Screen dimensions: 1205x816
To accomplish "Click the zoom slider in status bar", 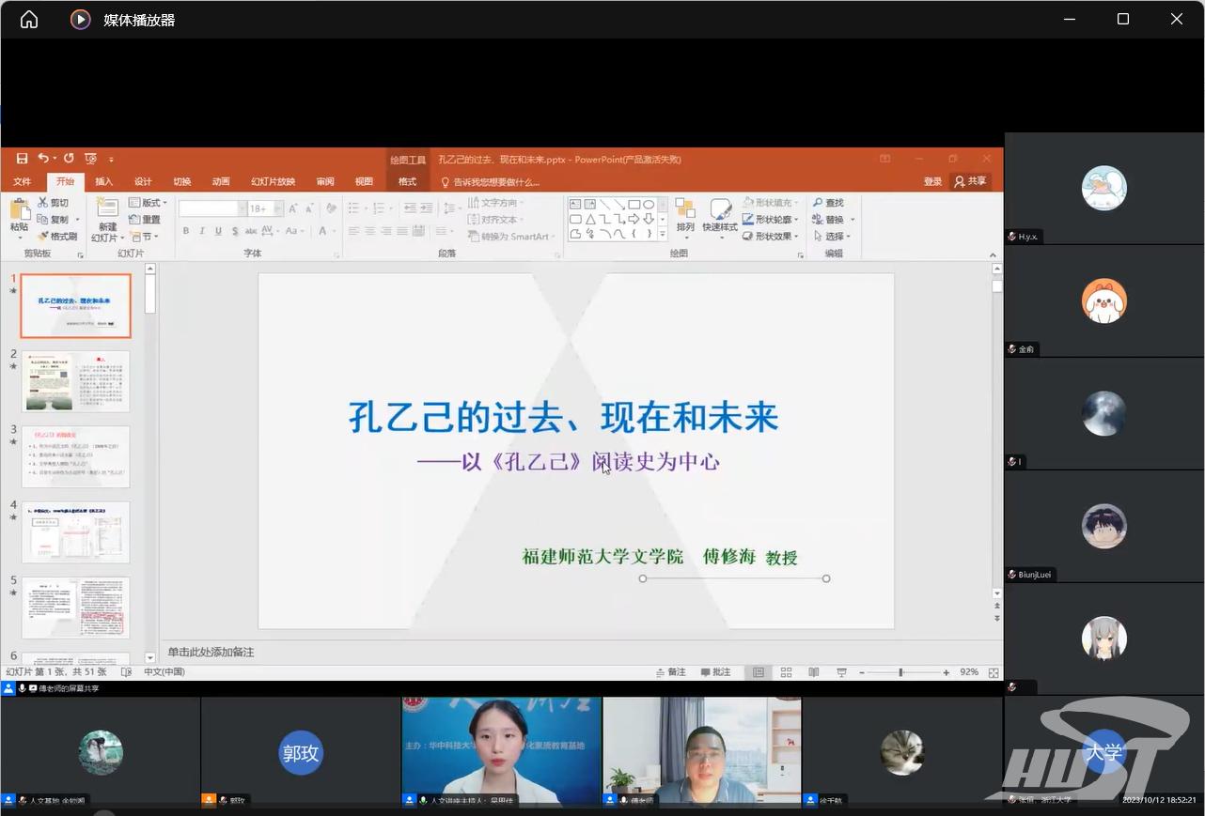I will pos(900,672).
